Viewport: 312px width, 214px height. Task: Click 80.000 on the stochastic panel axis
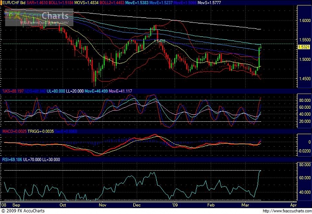pos(305,100)
